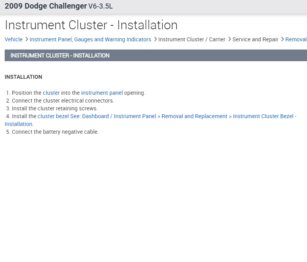The width and height of the screenshot is (307, 262).
Task: Click the 2009 Dodge Challenger vehicle title
Action: (46, 6)
